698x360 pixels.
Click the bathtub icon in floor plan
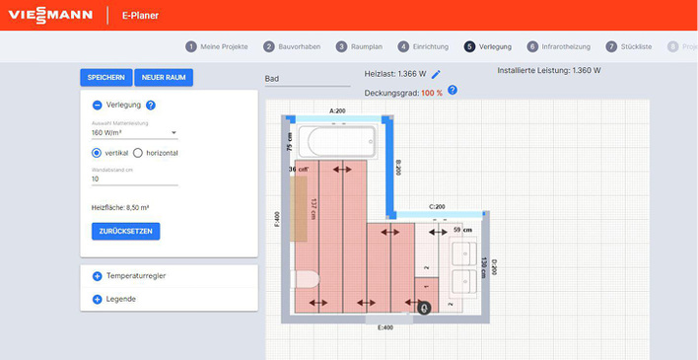(337, 141)
